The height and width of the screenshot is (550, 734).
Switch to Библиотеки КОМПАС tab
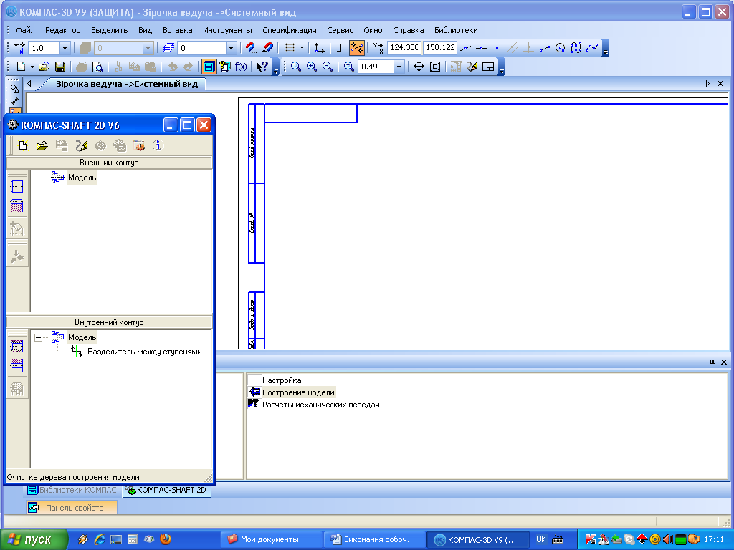click(72, 490)
